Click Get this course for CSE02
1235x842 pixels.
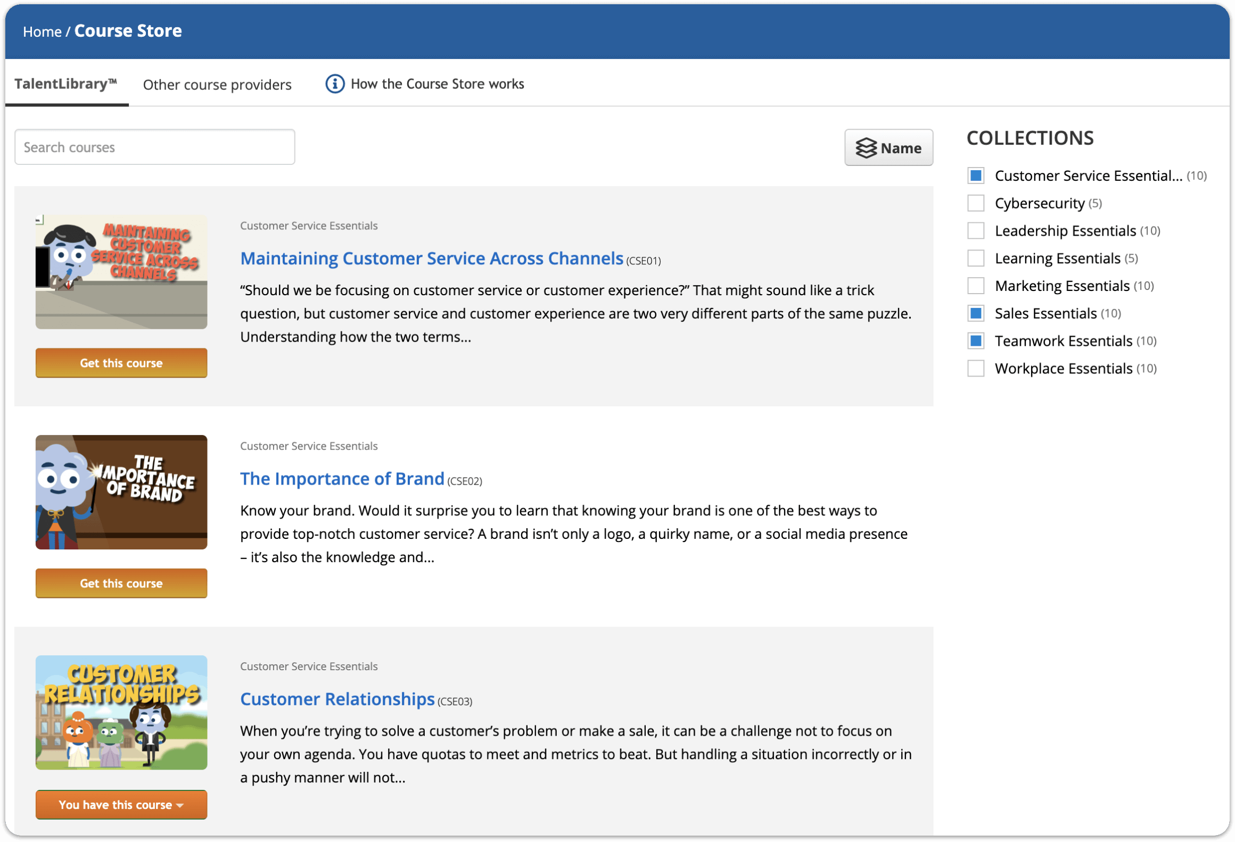[121, 582]
